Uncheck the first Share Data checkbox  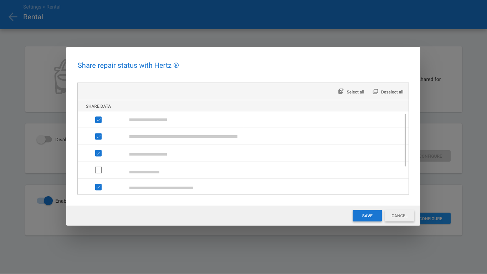98,120
